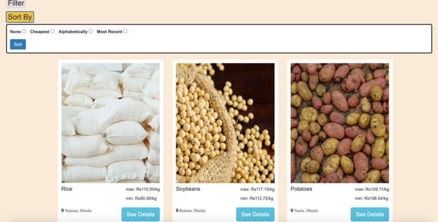Open See Details for Rice
This screenshot has width=438, height=222.
[x=141, y=214]
